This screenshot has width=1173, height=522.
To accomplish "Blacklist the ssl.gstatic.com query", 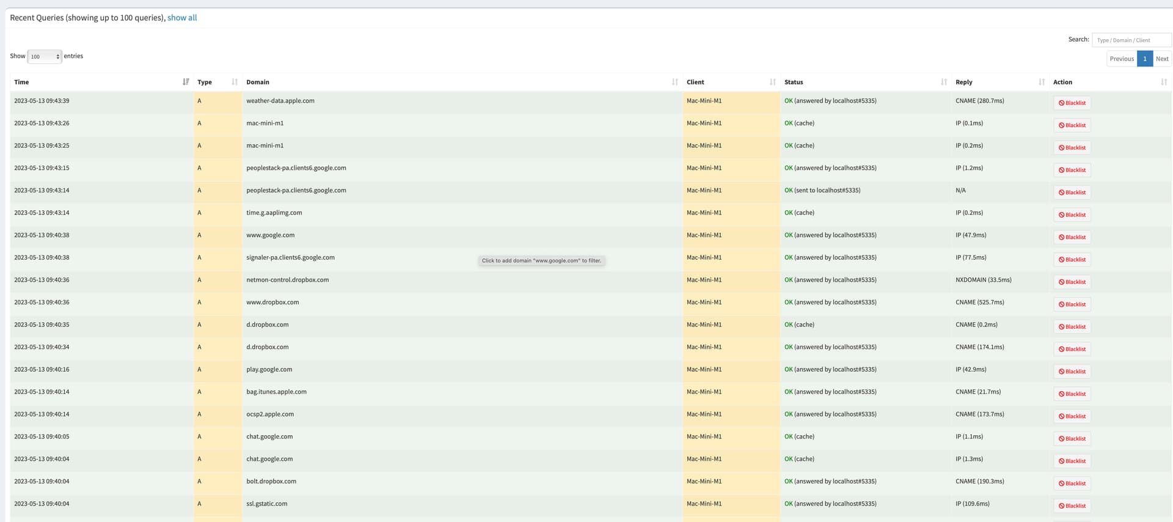I will click(1072, 506).
